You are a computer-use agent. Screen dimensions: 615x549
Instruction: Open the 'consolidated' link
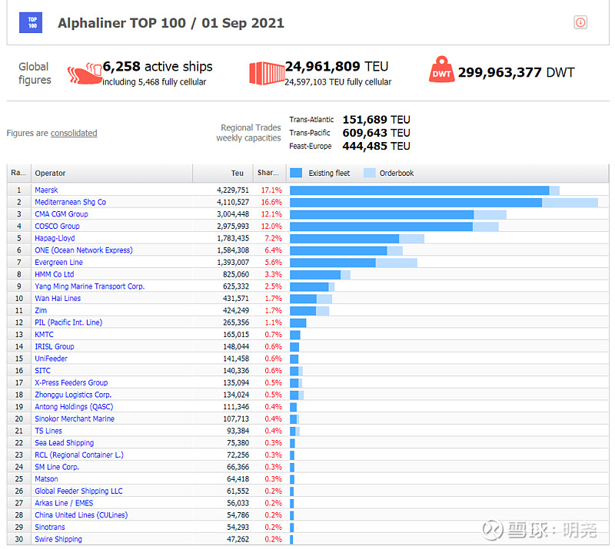(x=74, y=133)
